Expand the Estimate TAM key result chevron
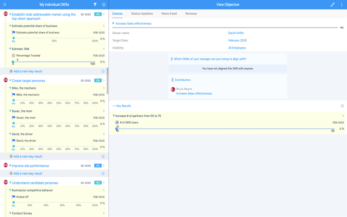Screen dimensions: 347x217 coord(104,49)
